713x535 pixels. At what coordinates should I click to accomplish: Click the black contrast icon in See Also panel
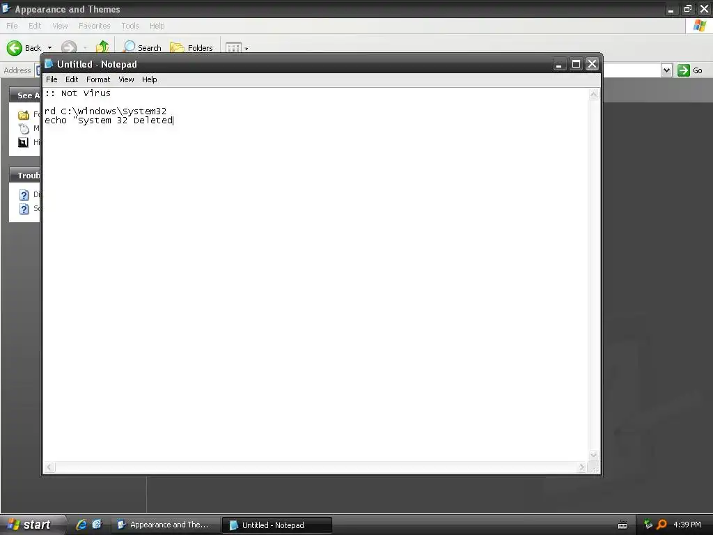pyautogui.click(x=23, y=142)
